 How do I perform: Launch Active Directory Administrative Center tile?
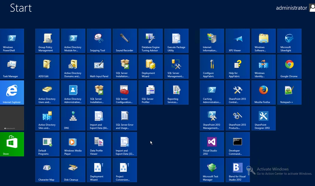point(73,93)
